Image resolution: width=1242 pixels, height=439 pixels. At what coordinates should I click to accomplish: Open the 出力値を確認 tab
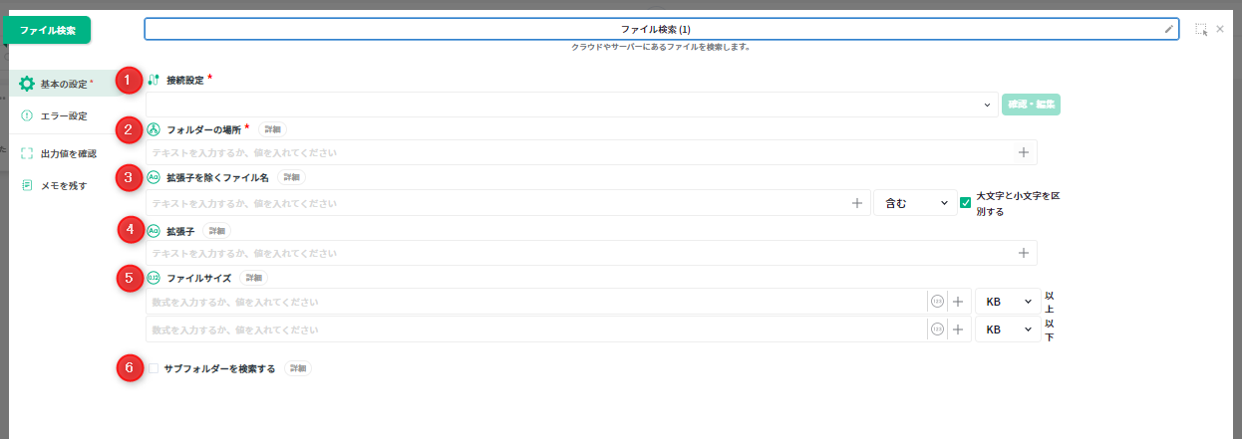(x=68, y=153)
